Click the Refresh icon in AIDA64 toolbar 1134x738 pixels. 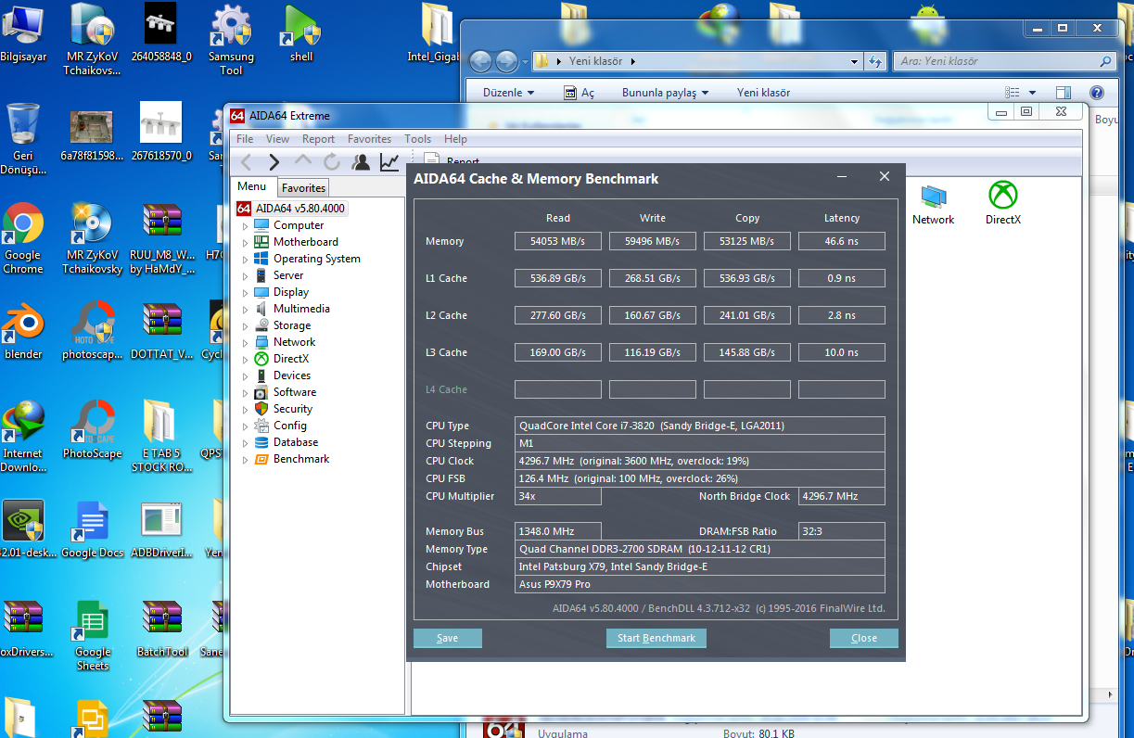[x=332, y=162]
